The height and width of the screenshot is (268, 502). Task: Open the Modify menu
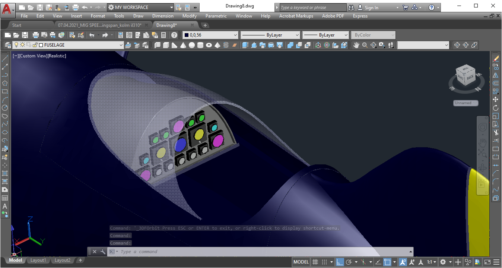pos(189,16)
